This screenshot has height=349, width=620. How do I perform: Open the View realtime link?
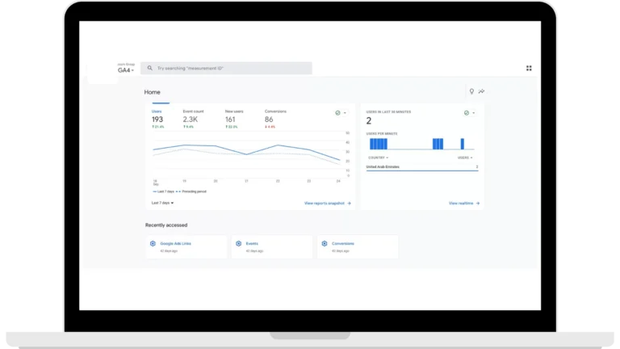tap(461, 204)
